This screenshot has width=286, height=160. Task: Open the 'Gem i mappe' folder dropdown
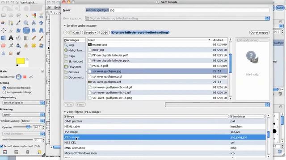(x=177, y=18)
